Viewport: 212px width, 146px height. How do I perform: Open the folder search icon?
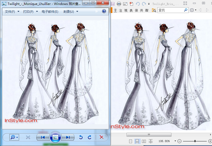coord(154,10)
